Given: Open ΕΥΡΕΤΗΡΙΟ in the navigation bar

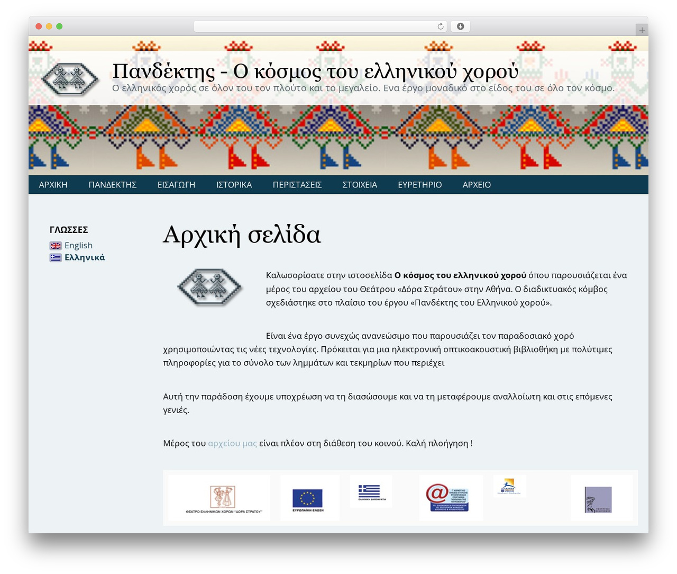Looking at the screenshot, I should (x=420, y=185).
